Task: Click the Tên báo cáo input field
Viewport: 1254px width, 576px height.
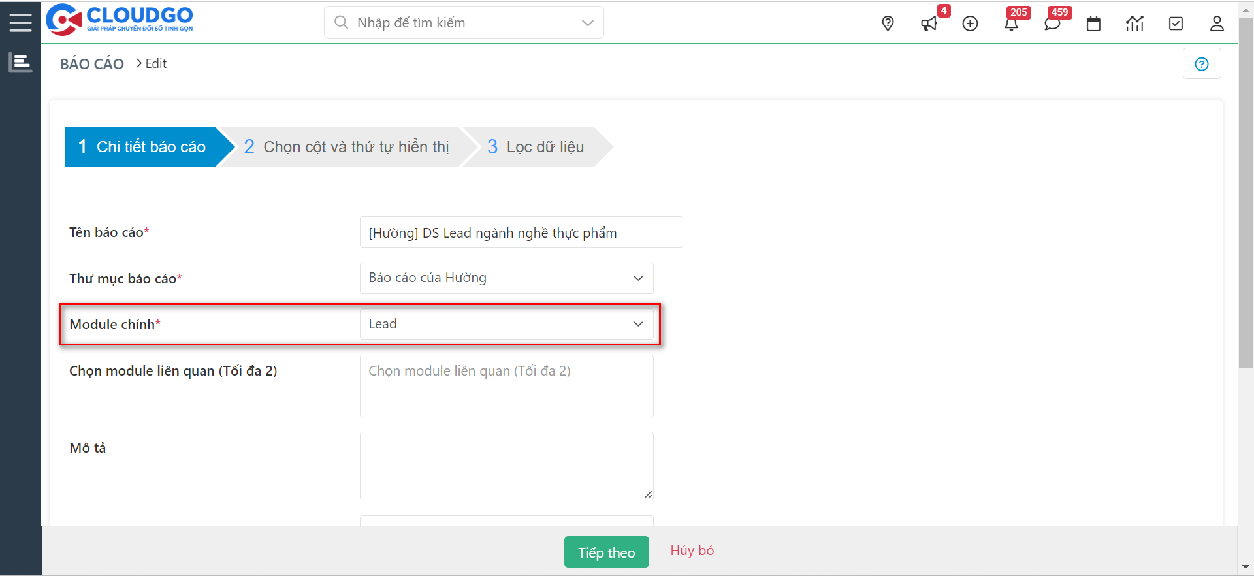Action: coord(521,232)
